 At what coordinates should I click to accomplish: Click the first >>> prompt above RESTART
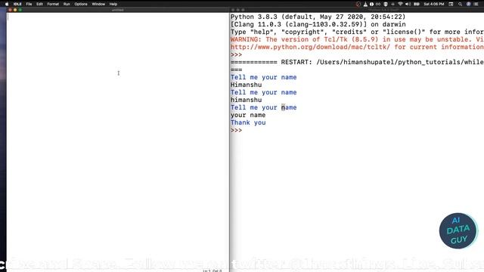click(x=236, y=54)
